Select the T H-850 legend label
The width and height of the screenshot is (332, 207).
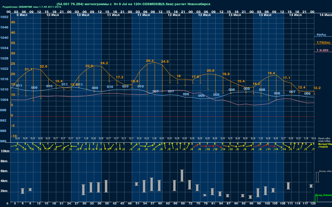[x=322, y=50]
